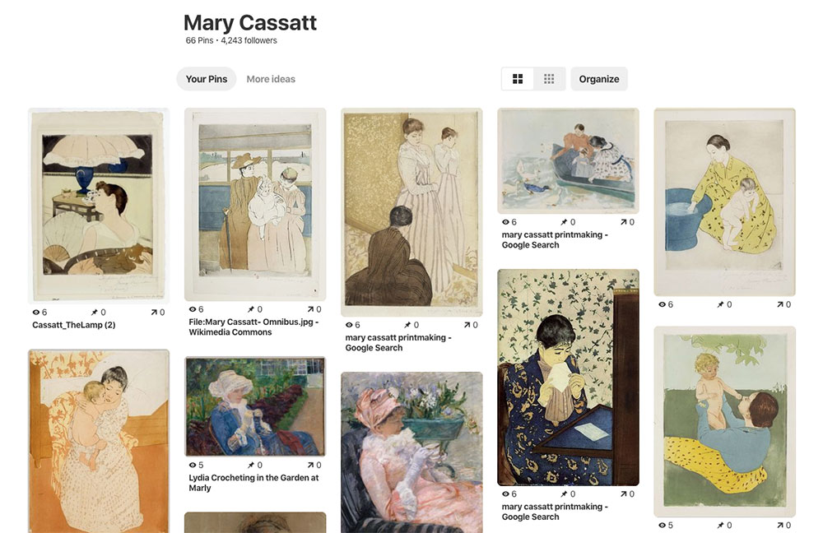Switch to the compact grid view
Viewport: 823px width, 533px height.
coord(549,79)
